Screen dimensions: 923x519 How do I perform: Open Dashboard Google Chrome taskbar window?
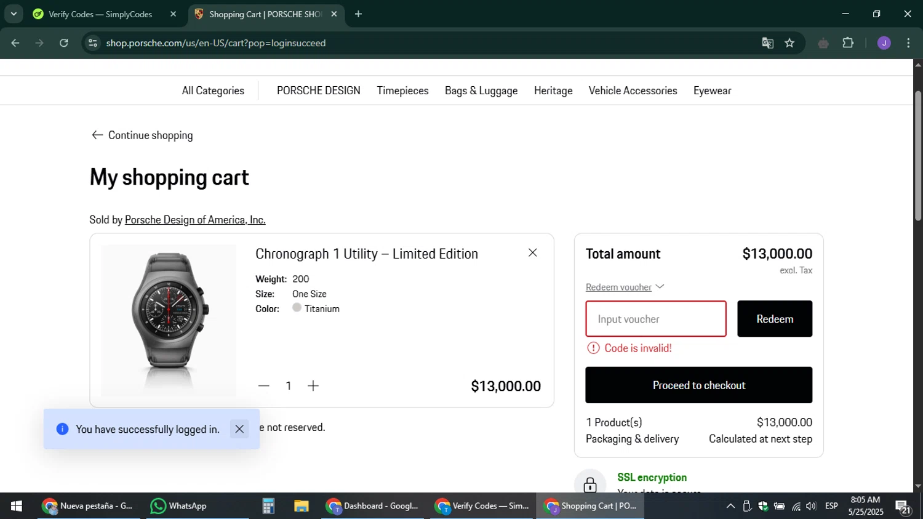tap(372, 506)
